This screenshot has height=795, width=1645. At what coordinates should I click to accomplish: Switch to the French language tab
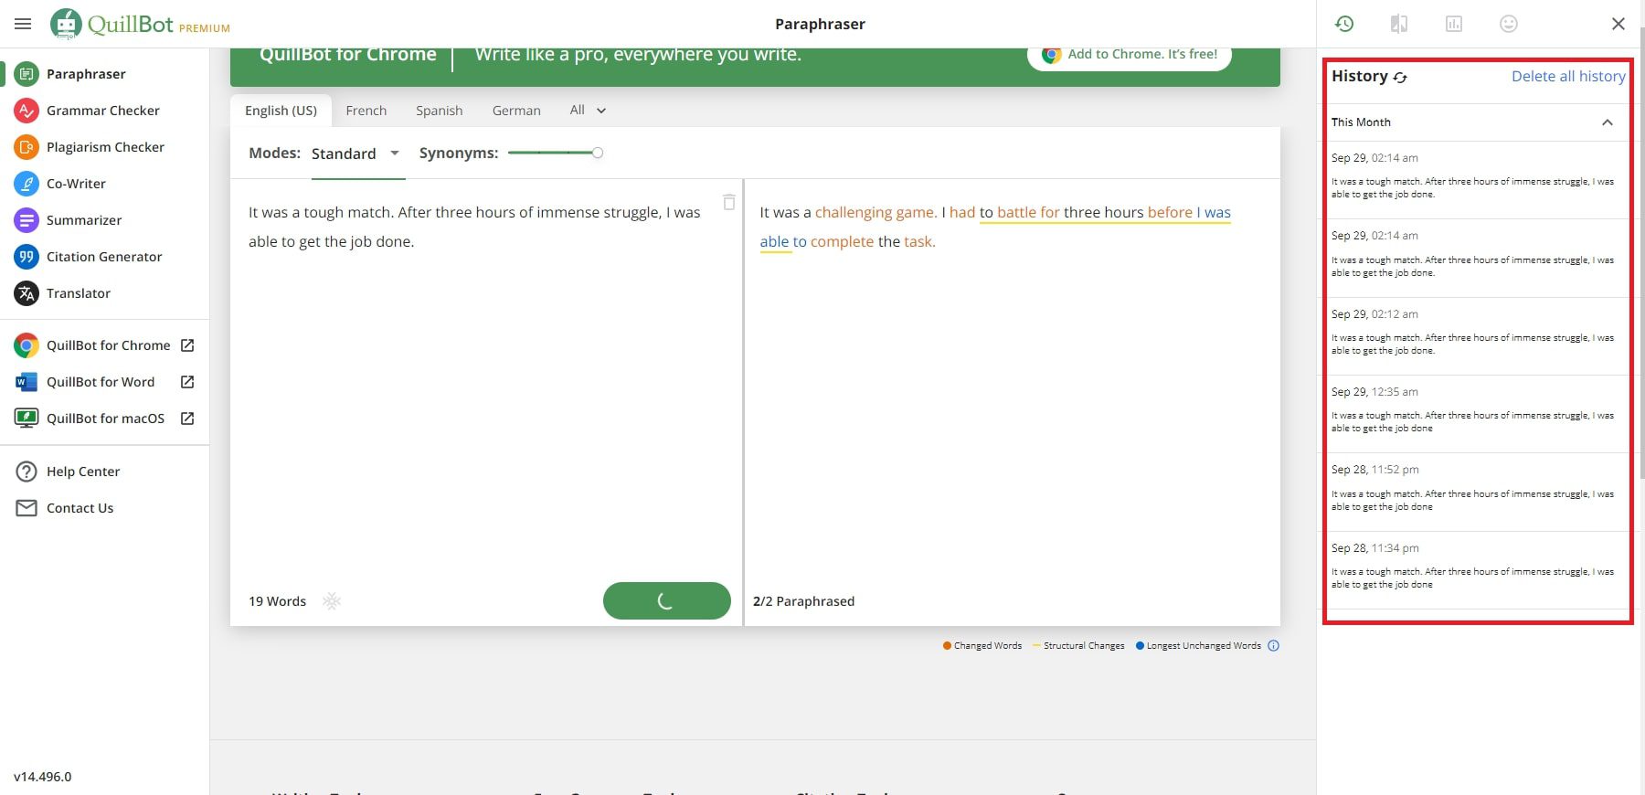point(366,111)
